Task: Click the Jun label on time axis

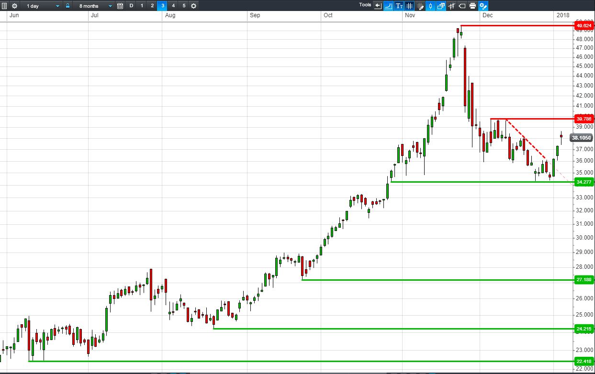Action: (x=14, y=15)
